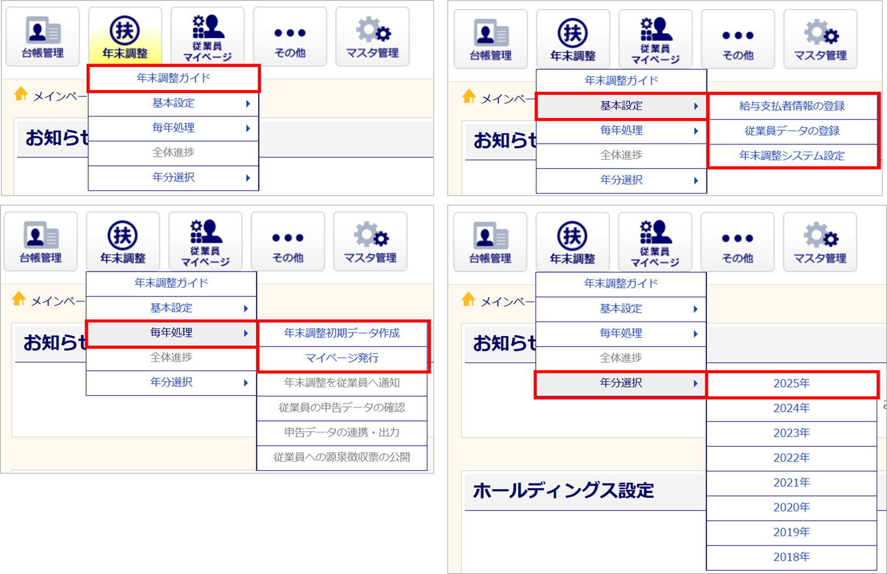This screenshot has height=574, width=887.
Task: Open 従業員マイページ icon in top-left panel
Action: coord(207,37)
